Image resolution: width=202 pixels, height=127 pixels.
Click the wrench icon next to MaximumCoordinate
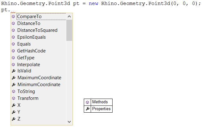[13, 78]
